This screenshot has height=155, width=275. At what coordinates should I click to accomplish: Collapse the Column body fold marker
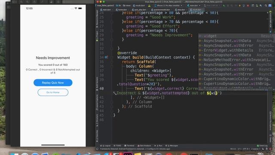tap(112, 66)
